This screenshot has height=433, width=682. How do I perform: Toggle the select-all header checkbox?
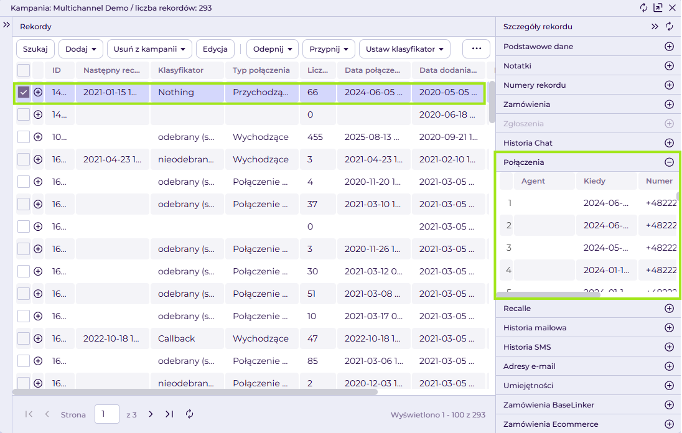click(24, 70)
